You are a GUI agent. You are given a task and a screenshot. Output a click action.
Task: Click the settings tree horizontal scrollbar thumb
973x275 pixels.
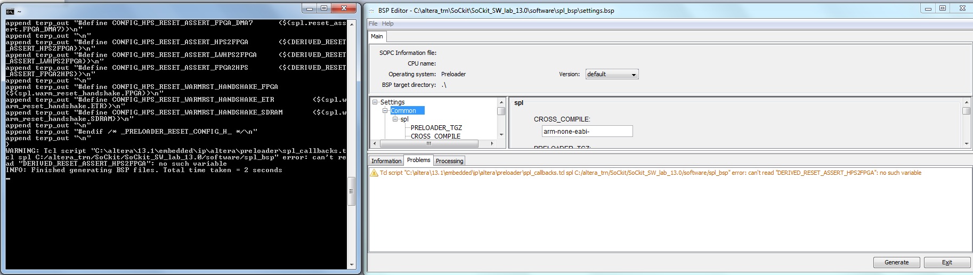click(429, 143)
